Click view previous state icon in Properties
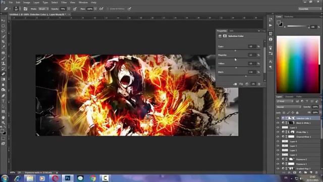The height and width of the screenshot is (182, 323). pyautogui.click(x=241, y=84)
